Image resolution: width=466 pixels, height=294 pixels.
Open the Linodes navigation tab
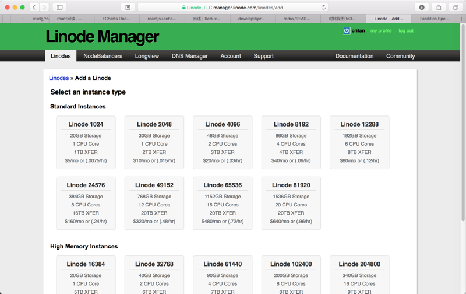61,56
